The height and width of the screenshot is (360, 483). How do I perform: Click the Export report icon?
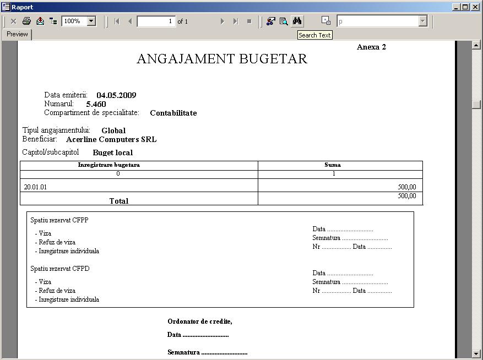(40, 21)
